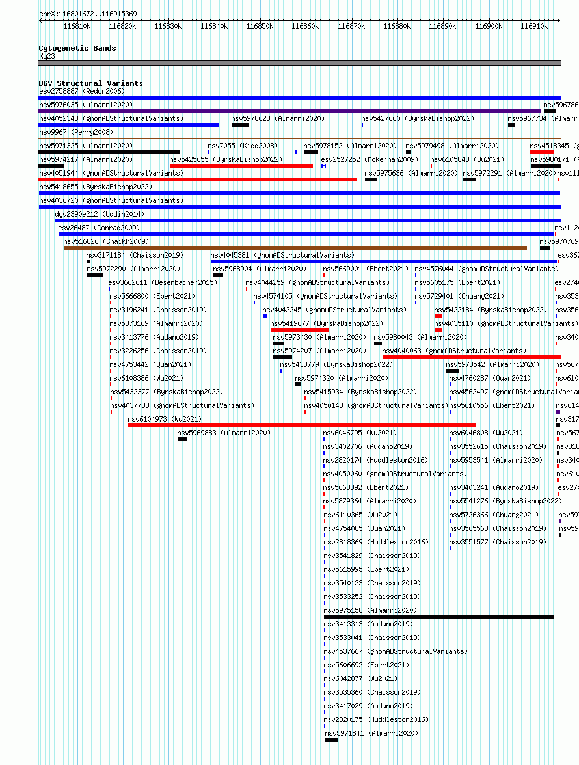Click the nsv2820175 (Huddleston2016) label
The image size is (579, 765).
(376, 719)
